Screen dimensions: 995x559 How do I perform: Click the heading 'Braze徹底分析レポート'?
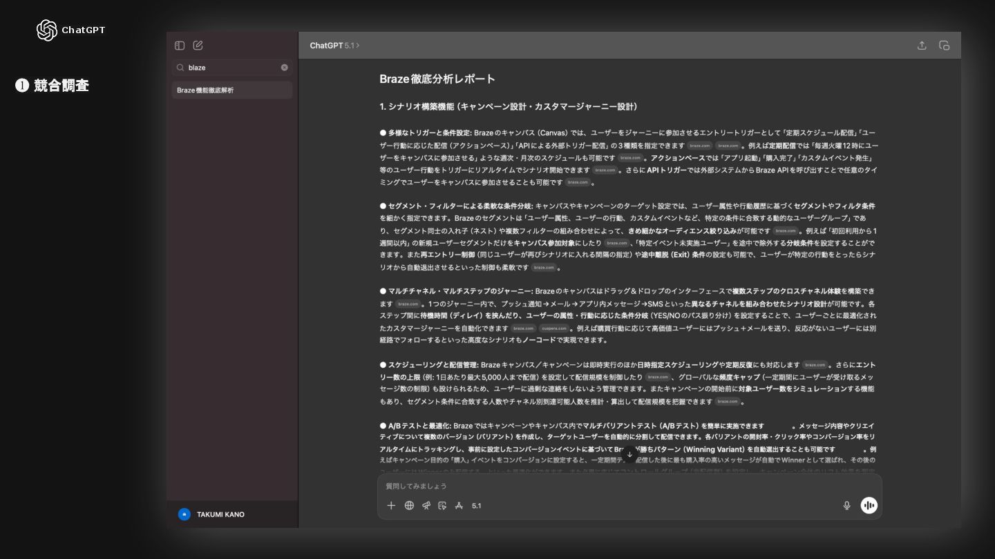[x=437, y=79]
